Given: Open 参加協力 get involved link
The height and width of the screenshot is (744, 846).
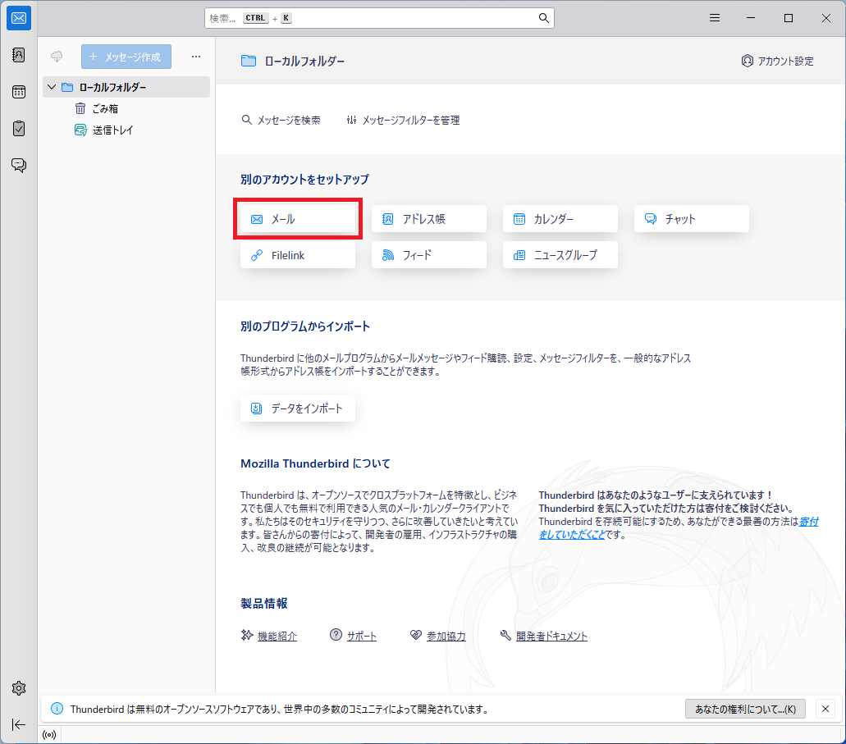Looking at the screenshot, I should pos(446,636).
